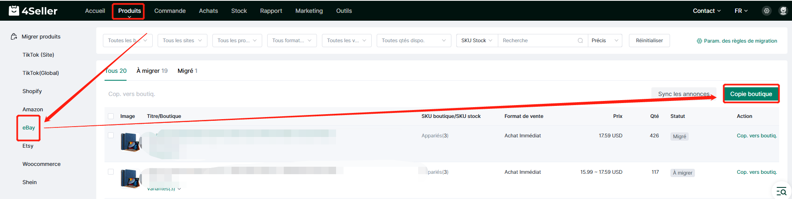Open the Toutes qtés dispo. dropdown
The width and height of the screenshot is (792, 199).
pos(414,41)
